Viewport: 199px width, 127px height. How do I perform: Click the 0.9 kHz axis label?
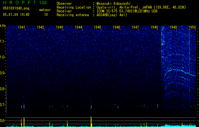[x=3, y=73]
